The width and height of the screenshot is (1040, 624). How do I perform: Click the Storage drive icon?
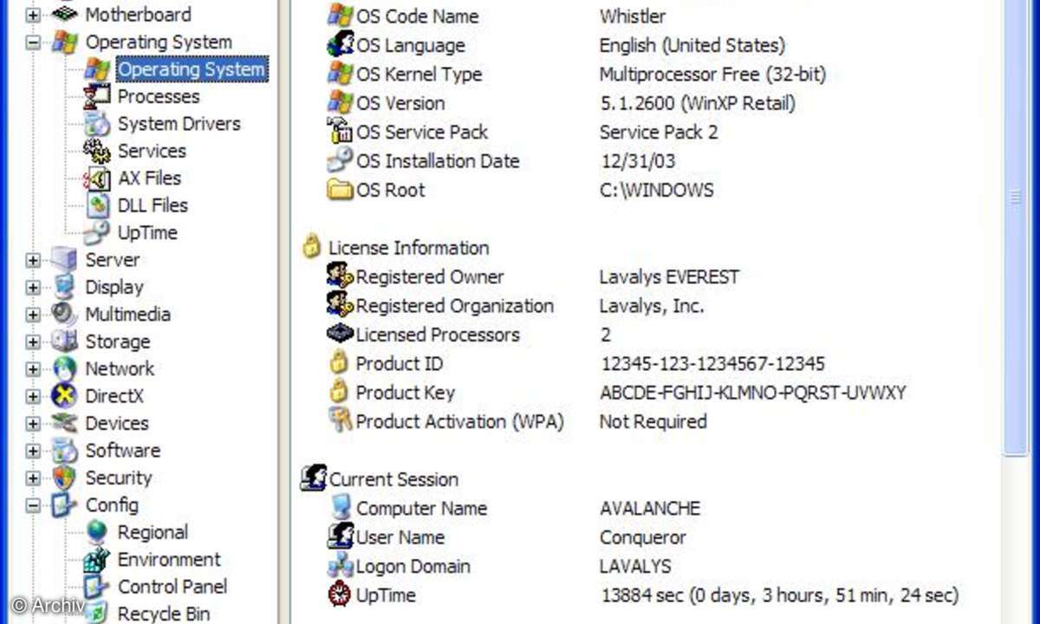64,341
